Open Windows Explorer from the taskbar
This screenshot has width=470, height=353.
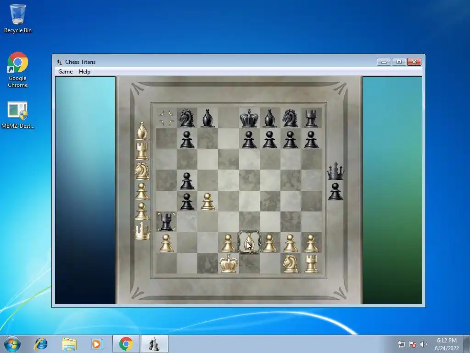click(69, 344)
